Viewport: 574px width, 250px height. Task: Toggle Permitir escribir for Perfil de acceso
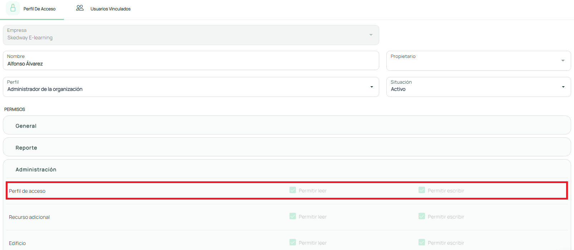422,190
